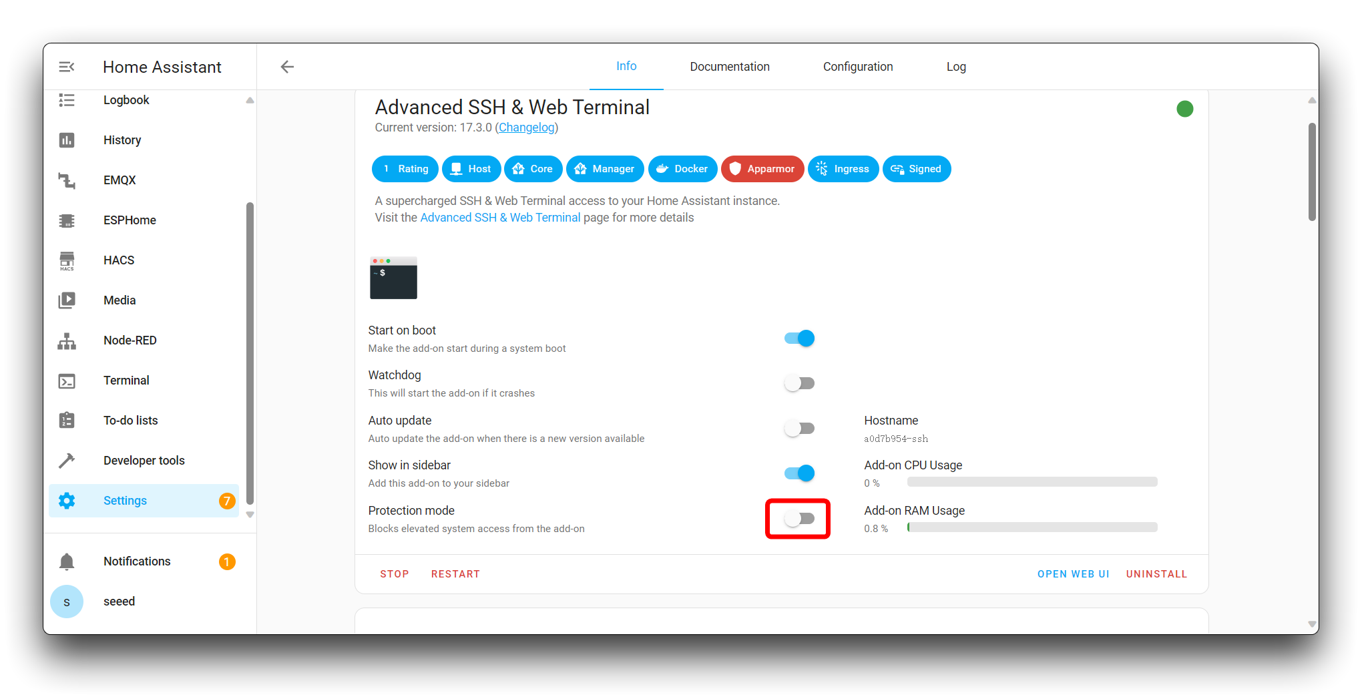Click the page scroll-down arrow
This screenshot has height=699, width=1362.
(1312, 624)
